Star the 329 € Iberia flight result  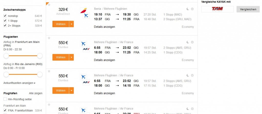pos(49,5)
